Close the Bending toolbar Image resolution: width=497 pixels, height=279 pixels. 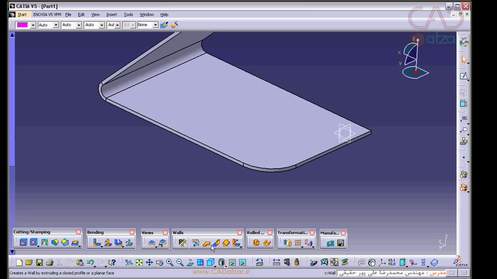[x=132, y=232]
